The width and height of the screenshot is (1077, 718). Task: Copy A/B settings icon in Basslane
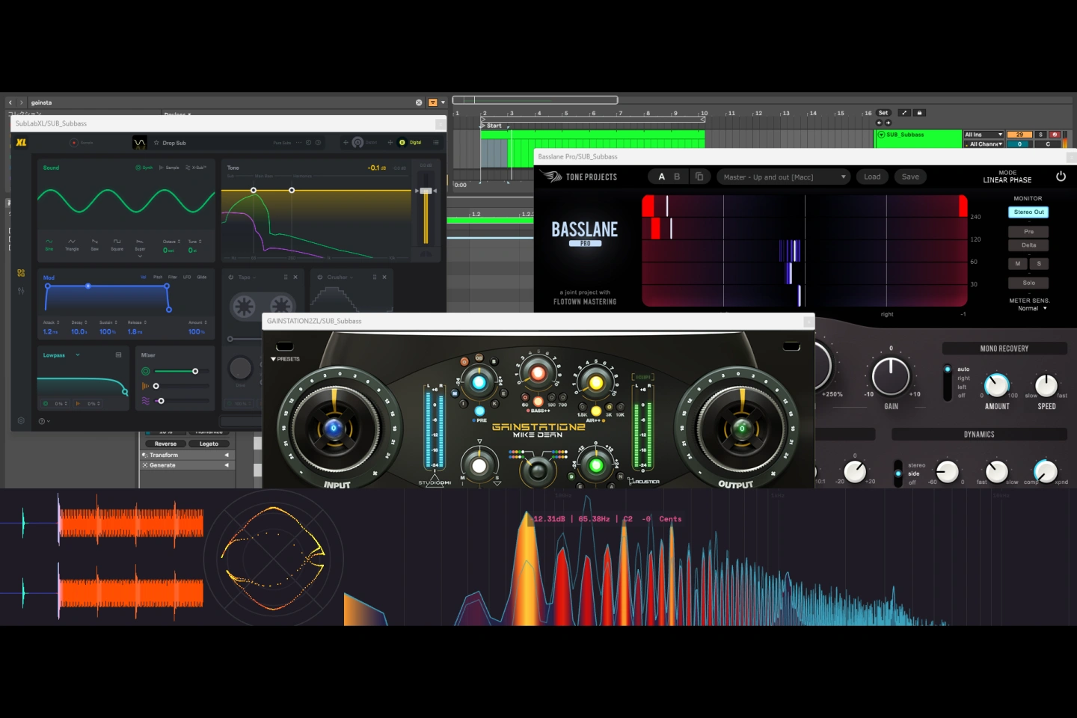pos(699,177)
